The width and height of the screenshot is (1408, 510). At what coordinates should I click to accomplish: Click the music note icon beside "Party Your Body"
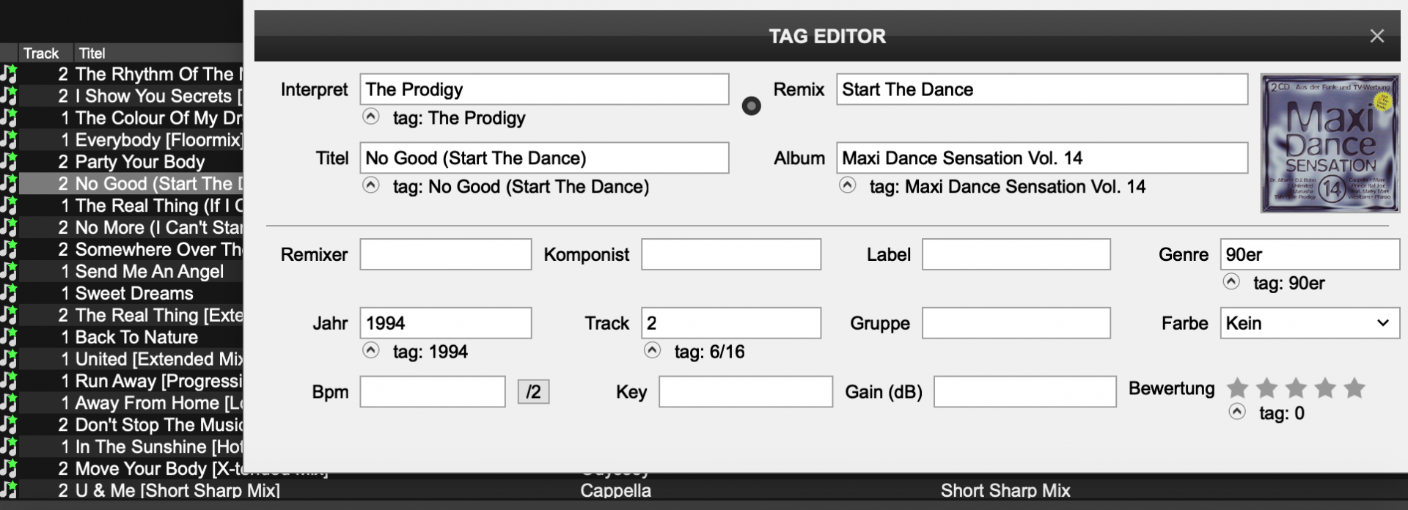coord(10,162)
